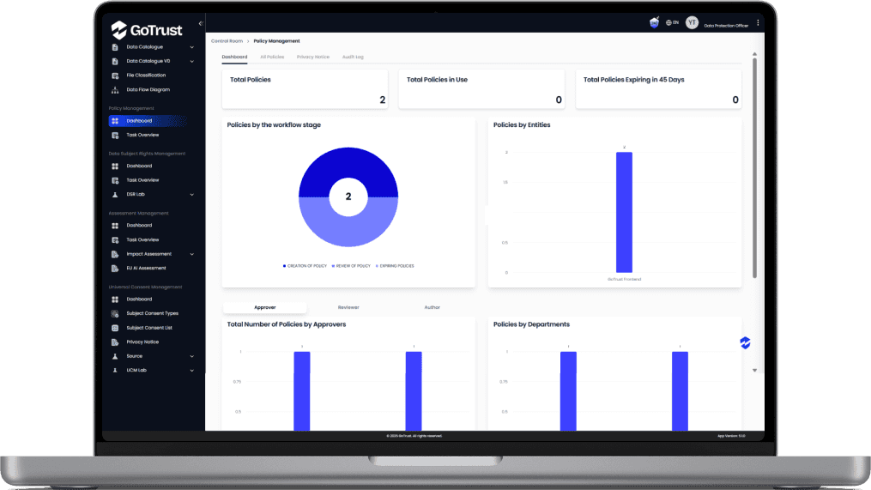Click the dark blue donut chart segment

(x=348, y=162)
